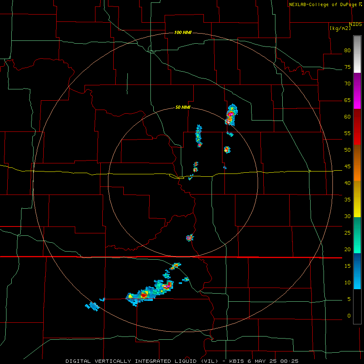Click the 15 value on color scale
The image size is (364, 364).
pos(347,266)
